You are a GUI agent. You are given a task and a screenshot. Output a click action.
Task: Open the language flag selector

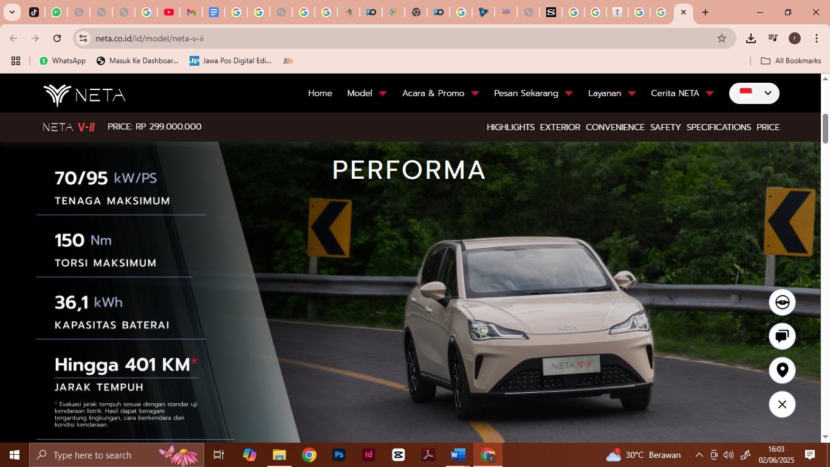click(754, 93)
